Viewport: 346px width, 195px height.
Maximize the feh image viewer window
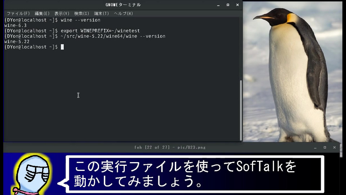[x=325, y=147]
